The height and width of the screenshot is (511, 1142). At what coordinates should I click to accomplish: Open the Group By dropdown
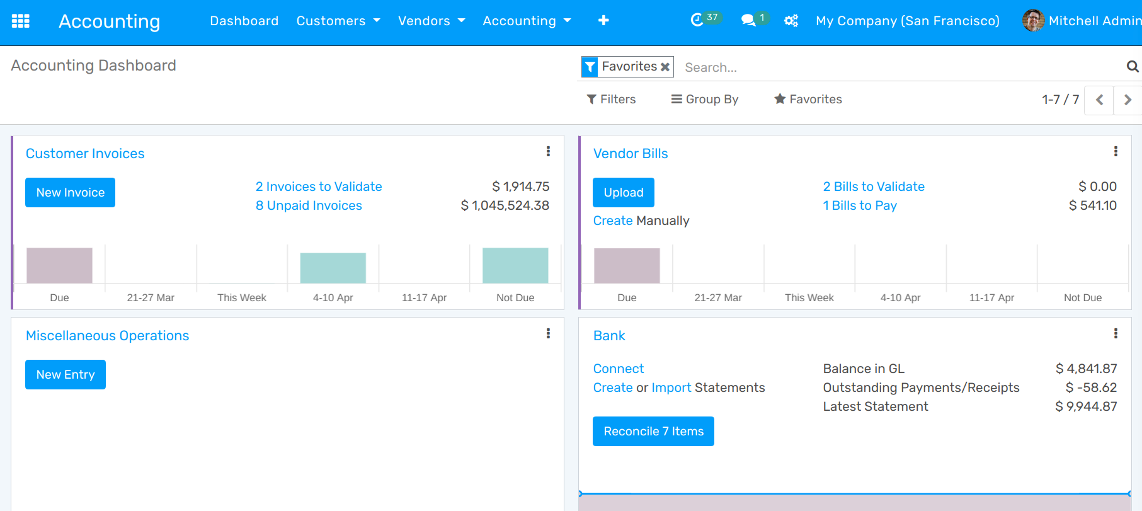click(705, 100)
